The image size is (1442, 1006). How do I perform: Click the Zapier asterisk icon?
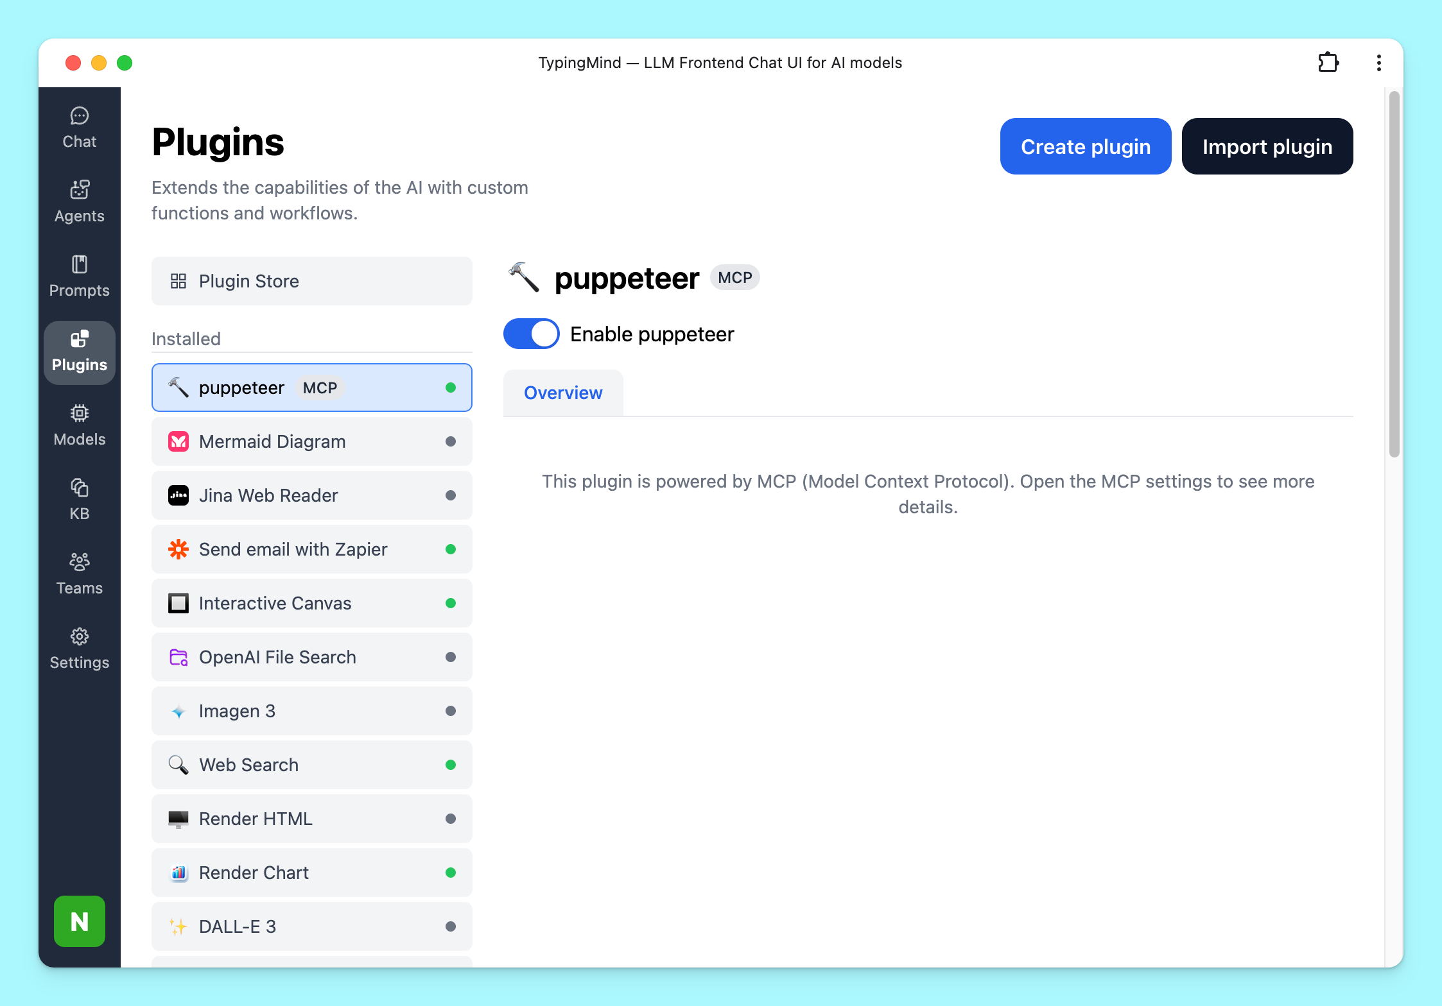[x=178, y=549]
